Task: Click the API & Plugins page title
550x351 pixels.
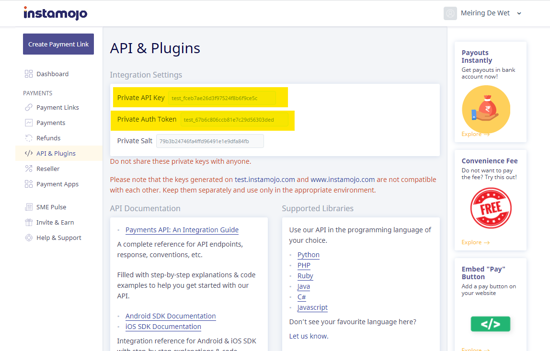Action: [x=155, y=48]
